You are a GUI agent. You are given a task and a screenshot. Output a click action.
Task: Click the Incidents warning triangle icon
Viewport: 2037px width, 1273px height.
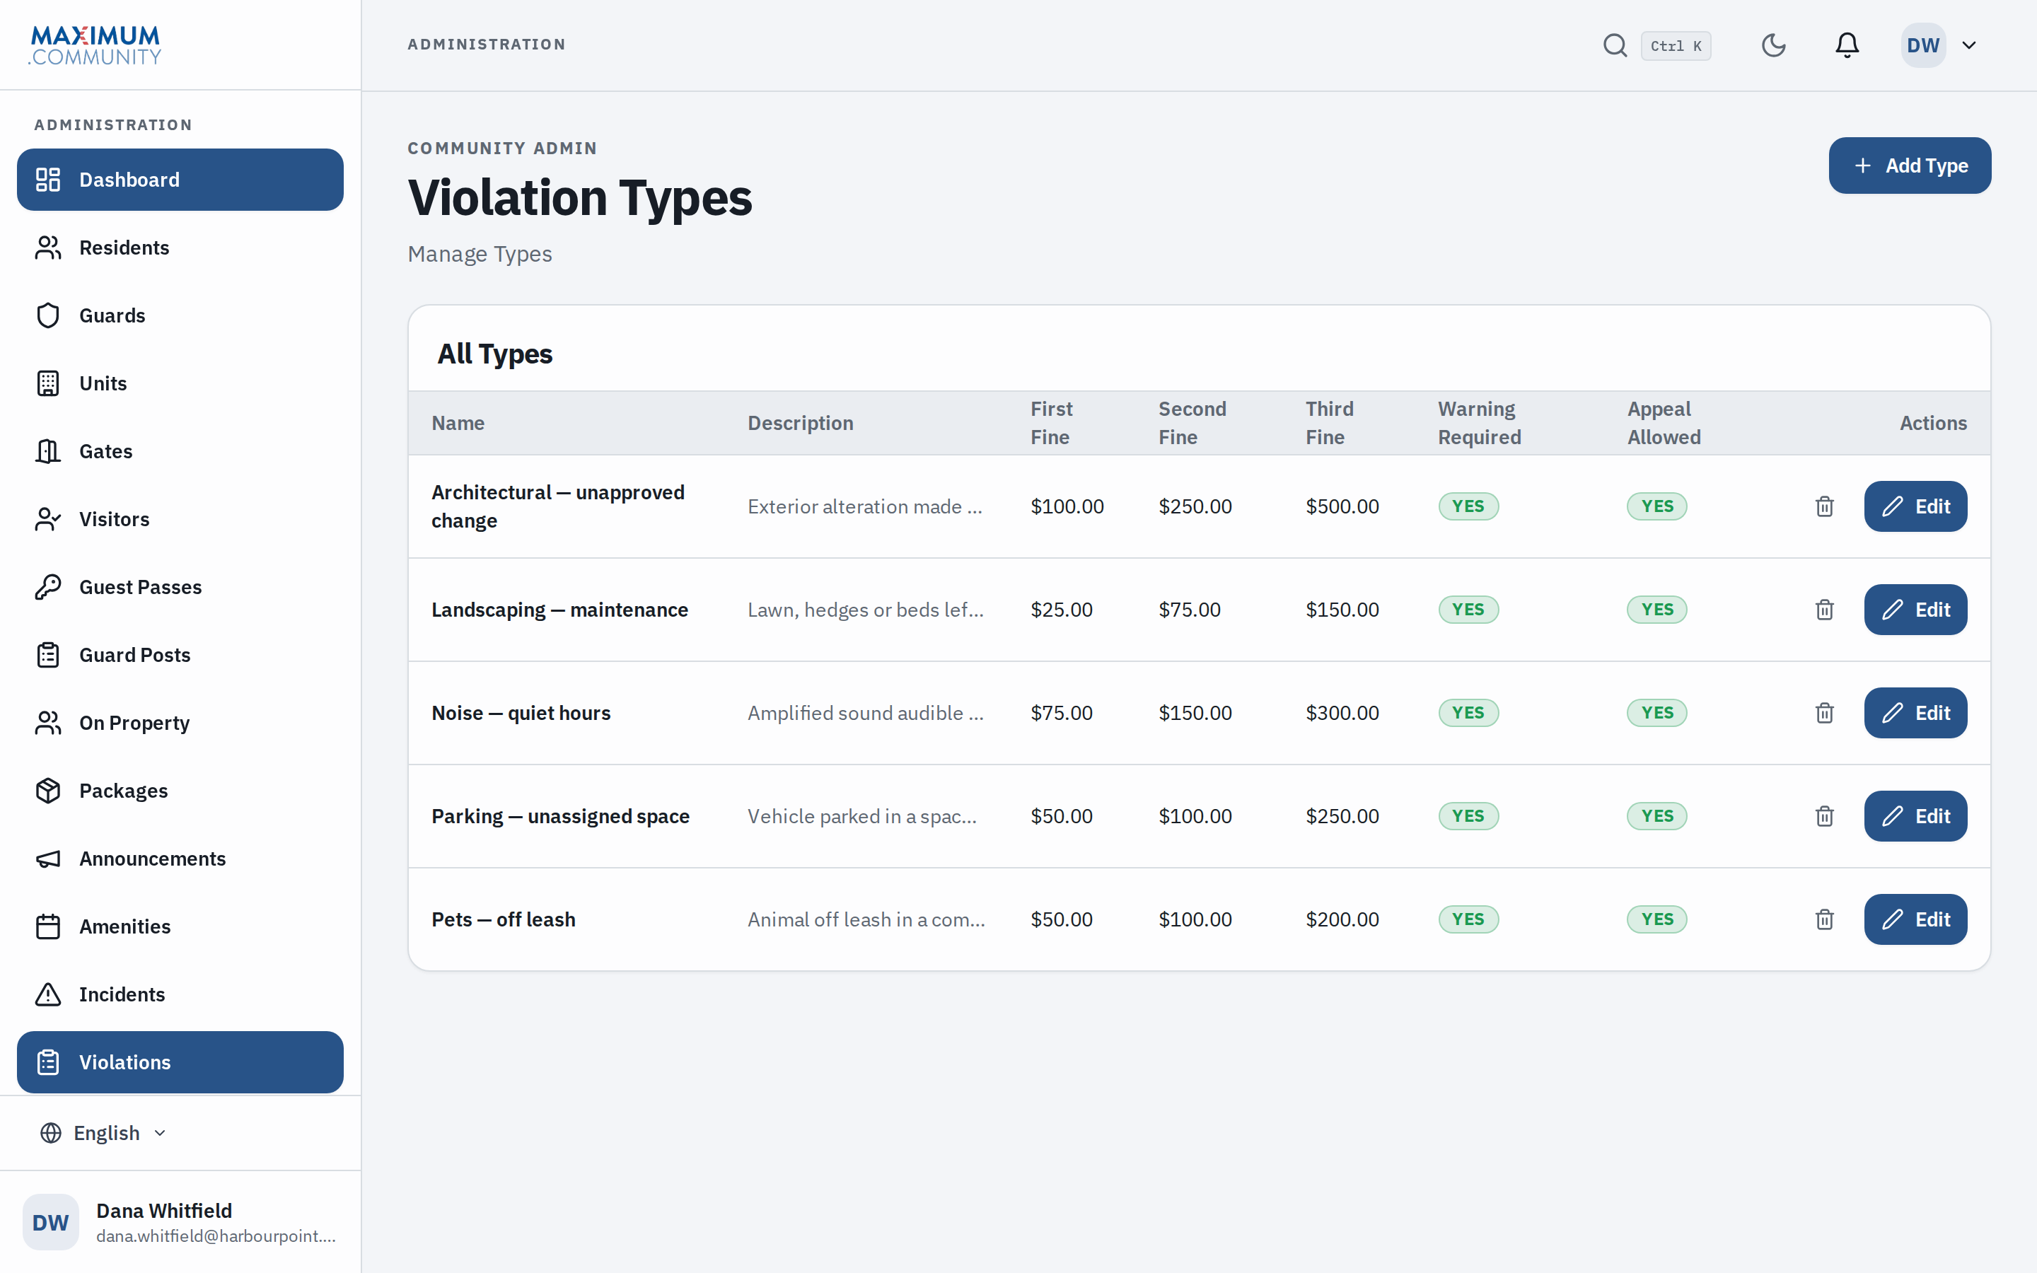pos(48,994)
